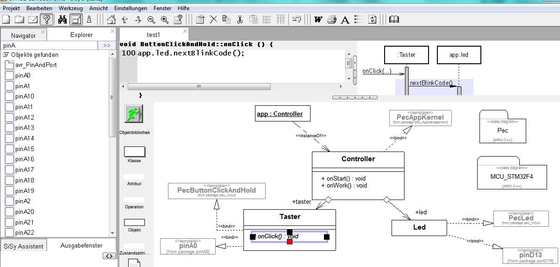Screen dimensions: 560x267
Task: Click the undo arrow icon
Action: click(297, 19)
